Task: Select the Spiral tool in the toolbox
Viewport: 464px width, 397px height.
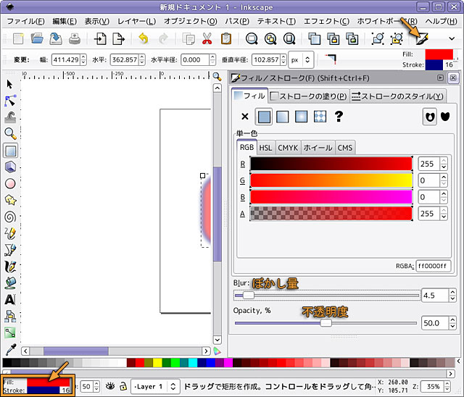Action: 10,216
